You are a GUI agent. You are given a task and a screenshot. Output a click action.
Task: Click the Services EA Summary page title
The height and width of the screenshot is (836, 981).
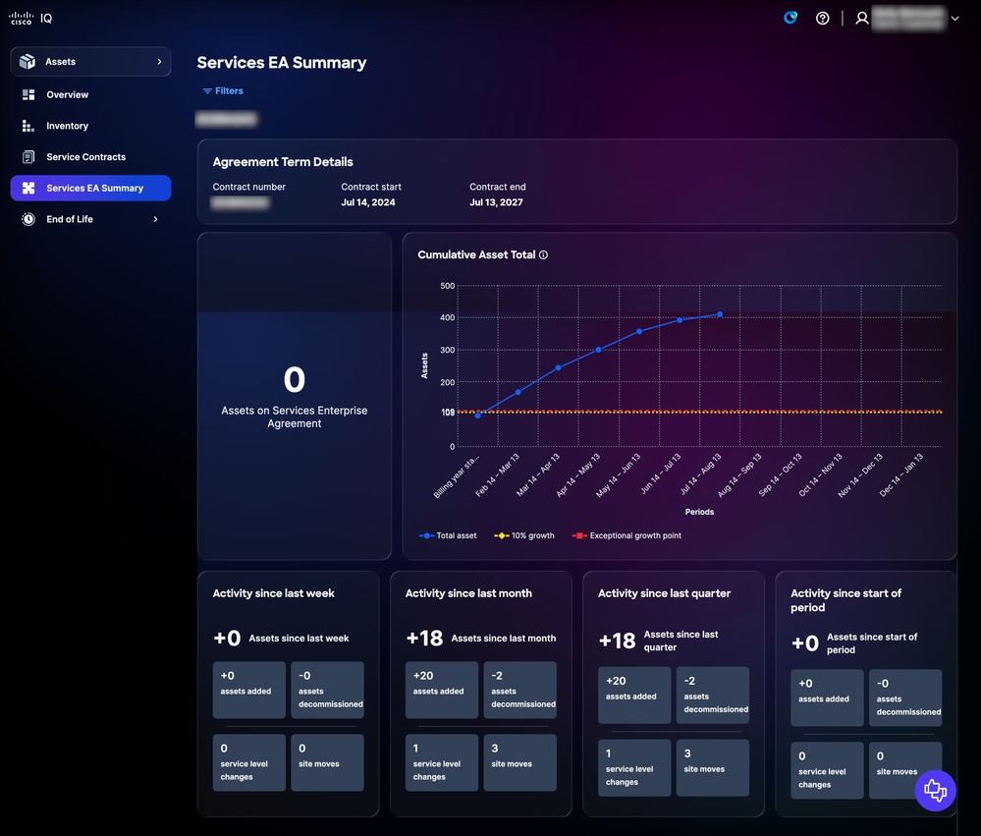tap(282, 63)
